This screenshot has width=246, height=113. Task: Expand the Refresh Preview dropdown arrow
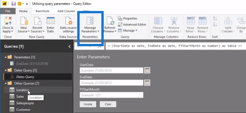116,32
